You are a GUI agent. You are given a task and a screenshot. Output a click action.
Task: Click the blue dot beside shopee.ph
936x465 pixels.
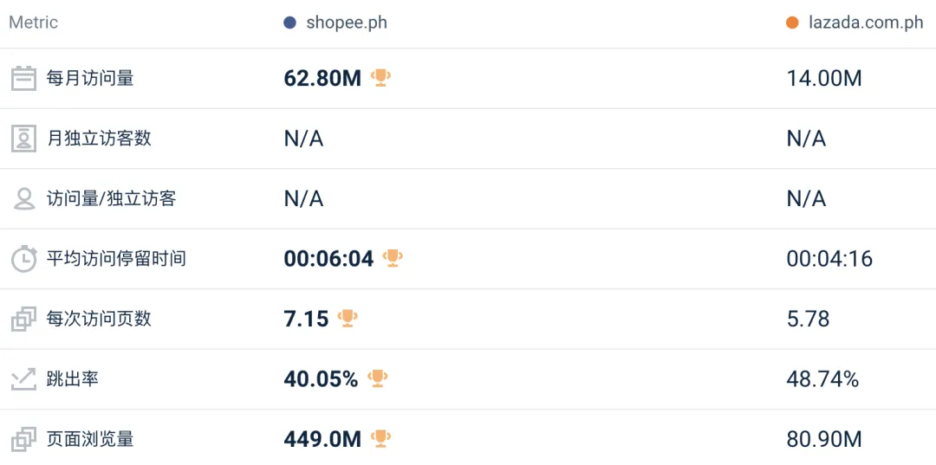[x=290, y=23]
